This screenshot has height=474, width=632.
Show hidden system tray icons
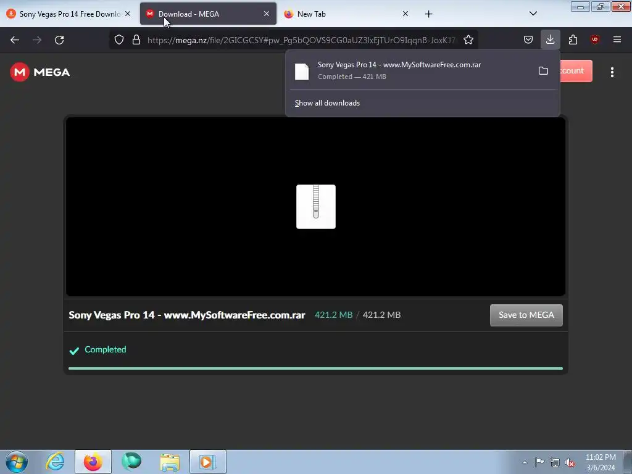(x=525, y=462)
